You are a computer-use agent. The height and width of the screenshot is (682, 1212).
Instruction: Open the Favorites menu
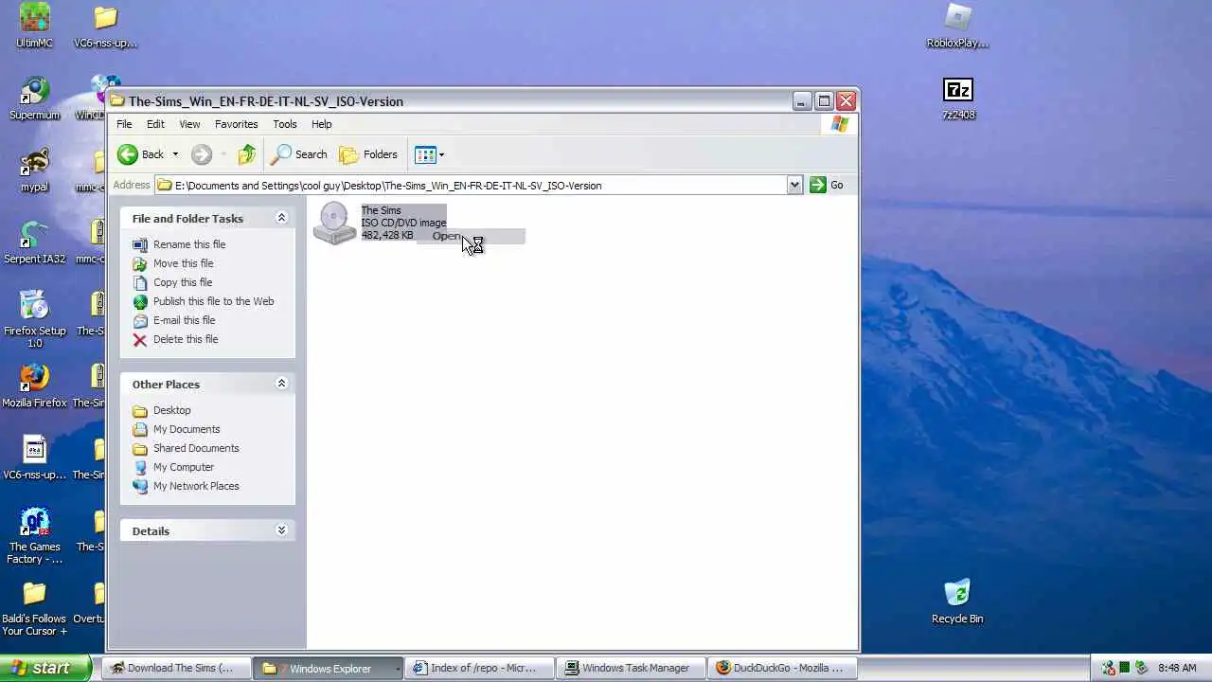(236, 124)
